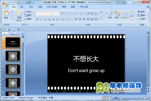This screenshot has width=151, height=101.
Task: Click the Paste clipboard icon
Action: 6,13
